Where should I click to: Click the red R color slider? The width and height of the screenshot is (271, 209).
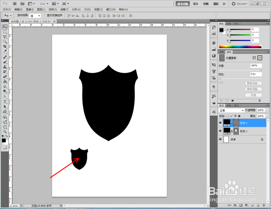pyautogui.click(x=240, y=29)
